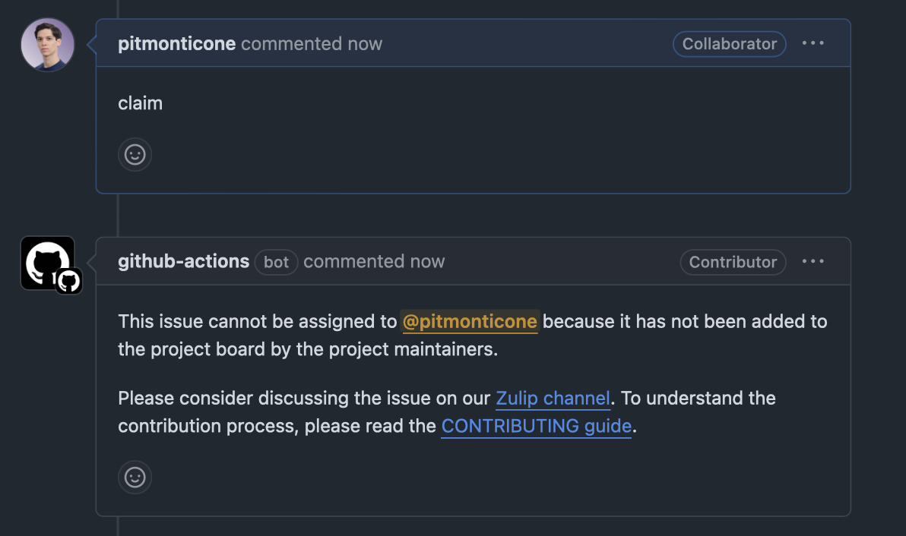906x536 pixels.
Task: Click the github-actions bot avatar
Action: tap(47, 263)
